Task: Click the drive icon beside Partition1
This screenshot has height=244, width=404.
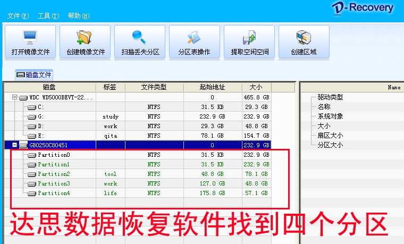Action: 32,165
